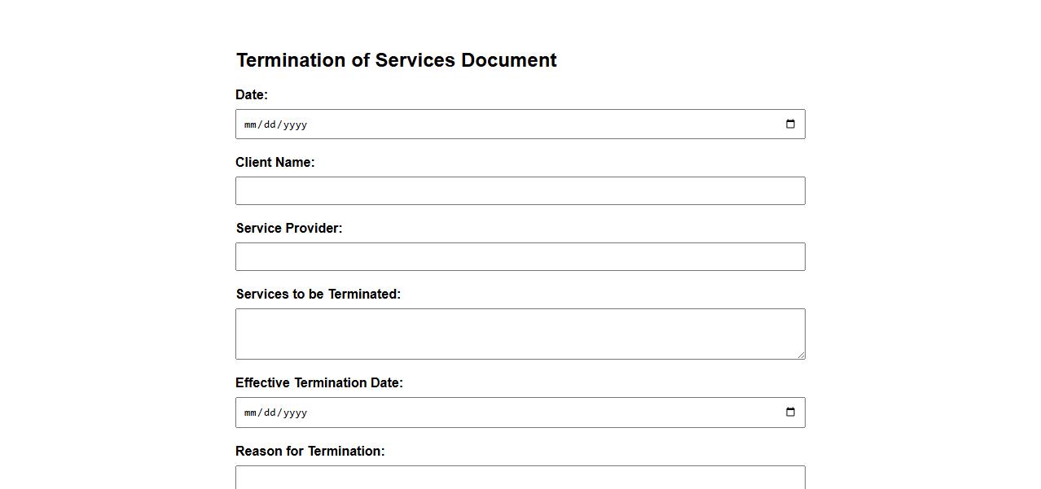1041x489 pixels.
Task: Click the "Service Provider:" label
Action: pos(289,229)
